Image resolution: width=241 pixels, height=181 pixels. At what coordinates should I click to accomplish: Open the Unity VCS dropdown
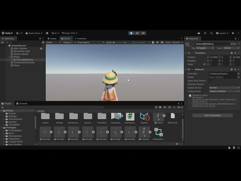click(x=69, y=33)
